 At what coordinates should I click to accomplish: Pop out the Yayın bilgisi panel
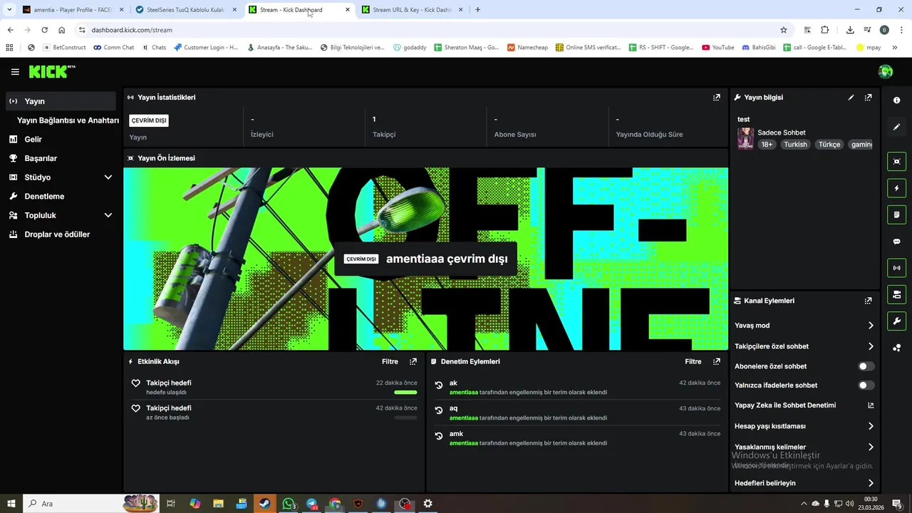tap(868, 98)
